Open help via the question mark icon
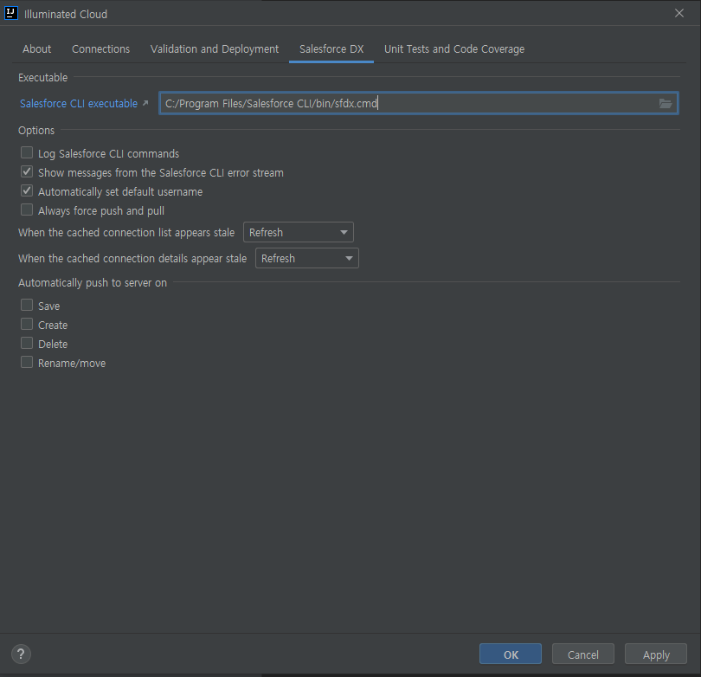 click(x=21, y=654)
